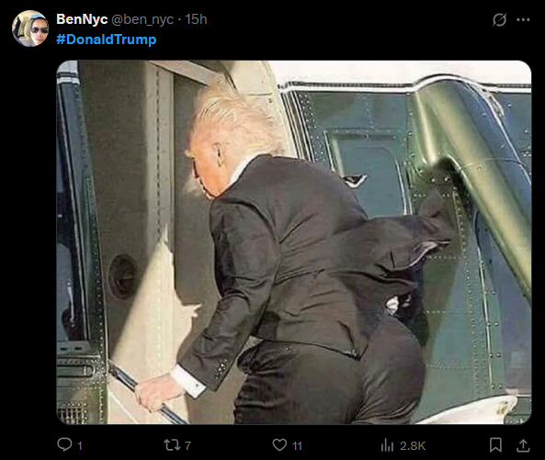Toggle bookmark for this post
Viewport: 545px width, 460px height.
point(495,445)
